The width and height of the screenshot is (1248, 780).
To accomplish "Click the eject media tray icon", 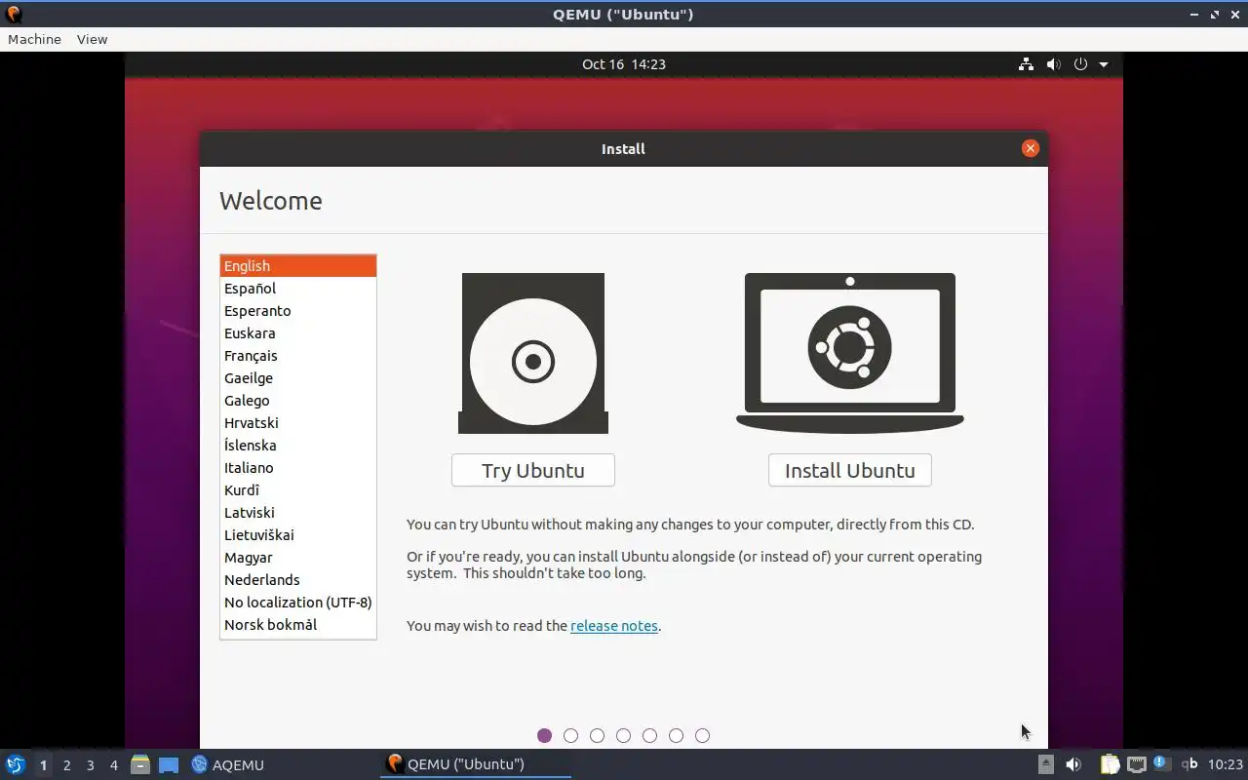I will tap(1046, 764).
